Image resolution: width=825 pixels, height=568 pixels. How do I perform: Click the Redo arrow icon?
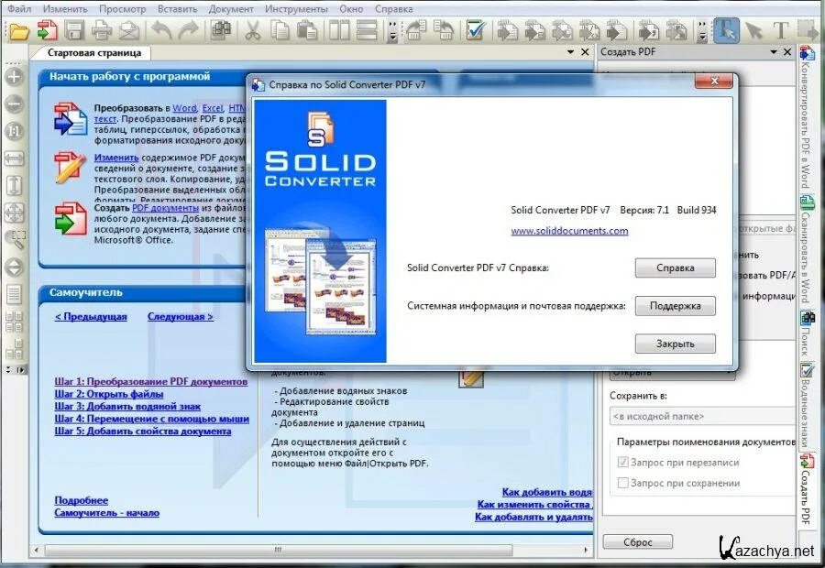click(x=188, y=30)
